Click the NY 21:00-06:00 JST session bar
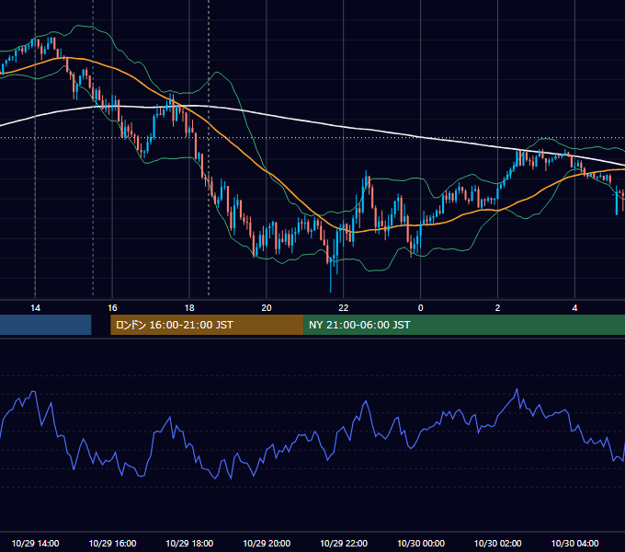The image size is (625, 552). (464, 325)
